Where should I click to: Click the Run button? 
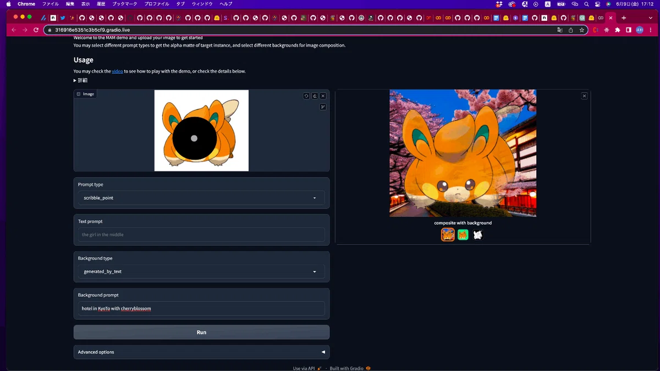click(201, 332)
